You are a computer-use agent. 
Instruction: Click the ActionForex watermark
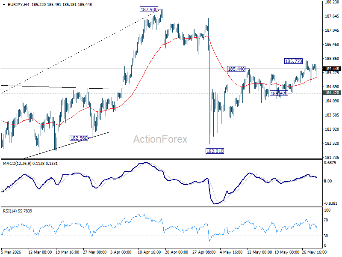click(x=160, y=139)
